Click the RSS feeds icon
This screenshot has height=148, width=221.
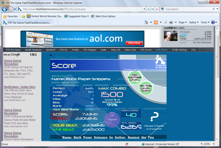[x=156, y=22]
